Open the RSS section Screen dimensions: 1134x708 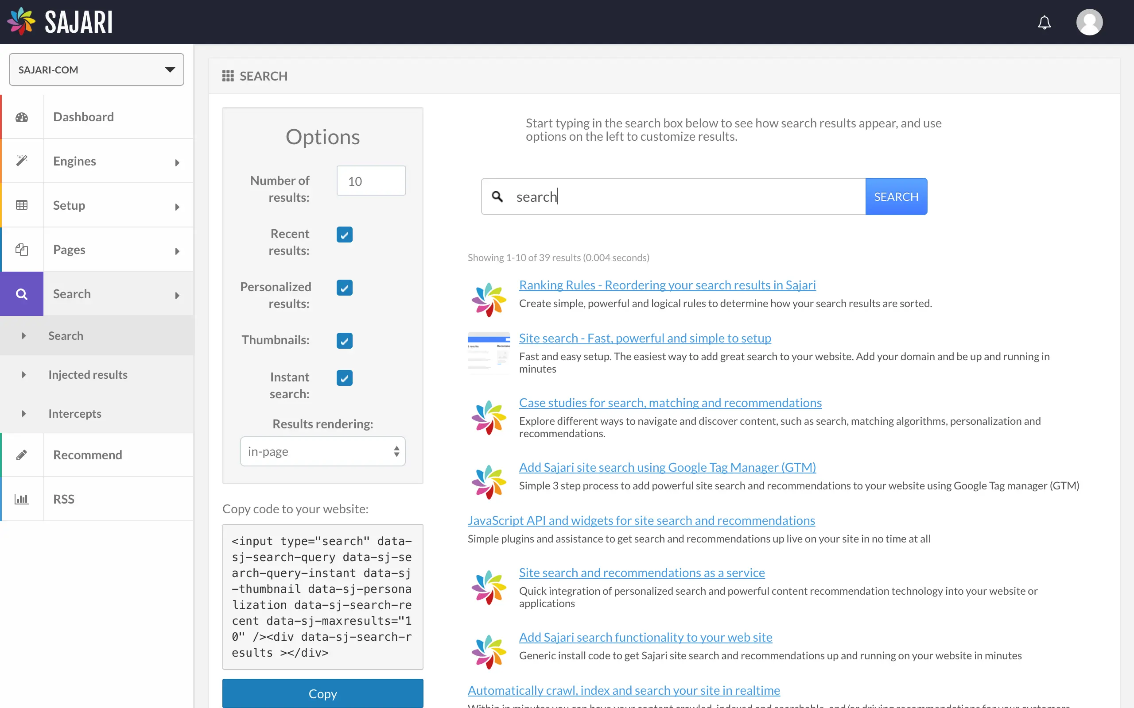click(x=97, y=499)
